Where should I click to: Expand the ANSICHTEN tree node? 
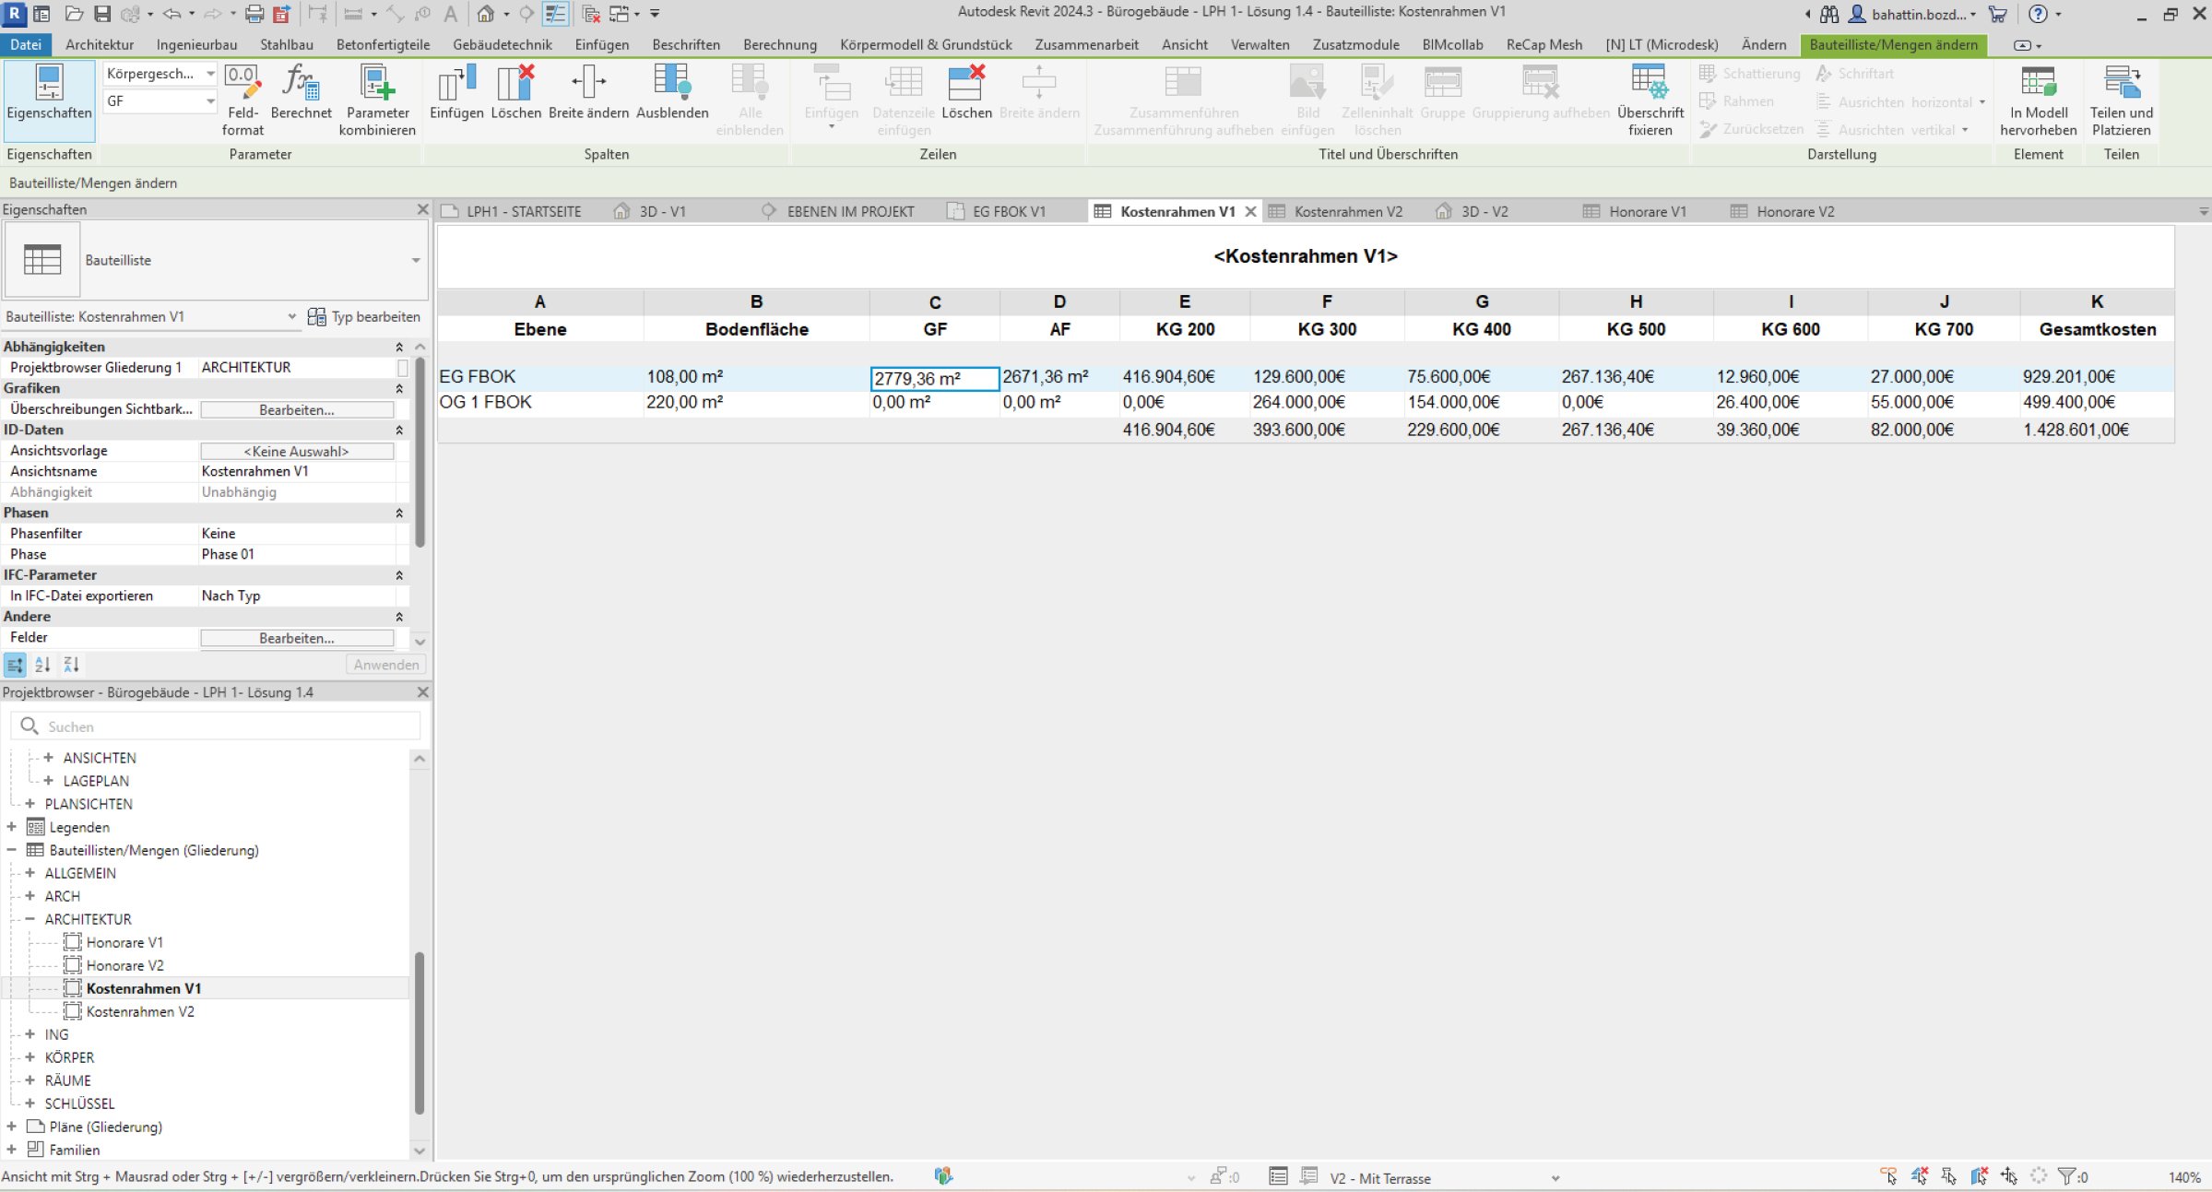(x=48, y=758)
